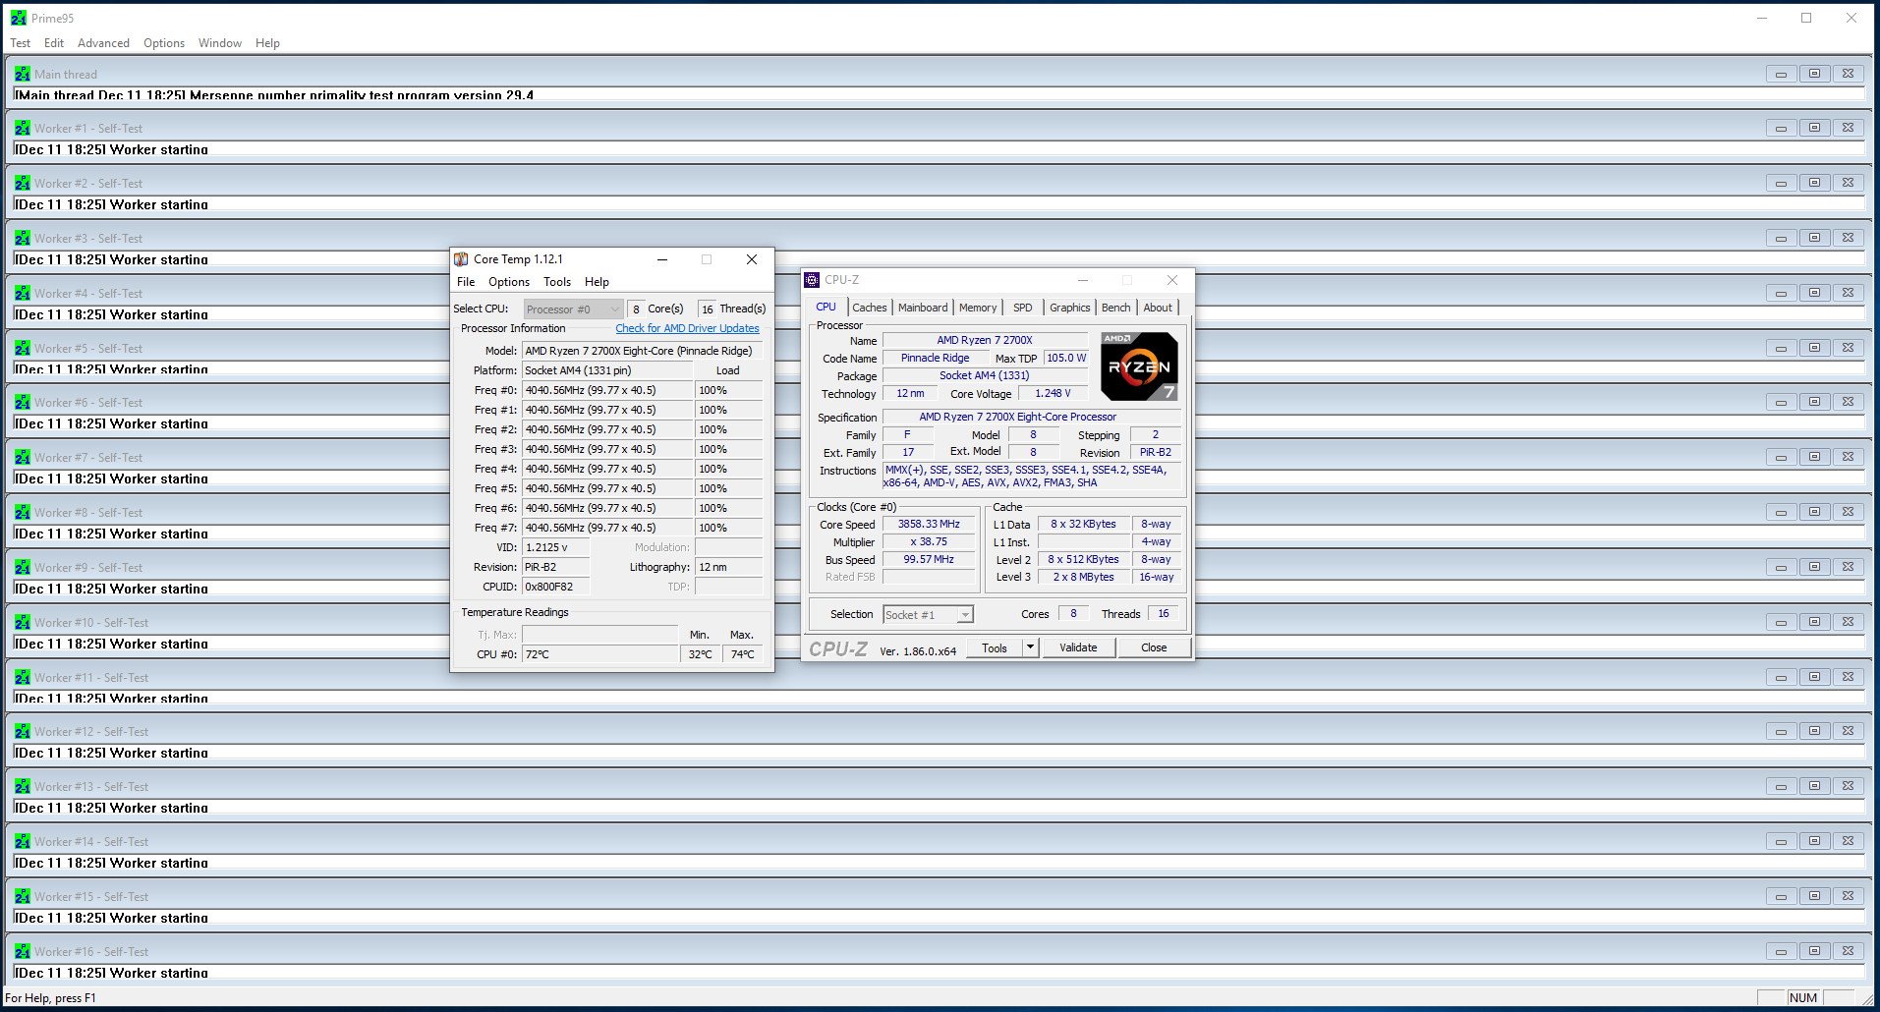Viewport: 1880px width, 1012px height.
Task: Restore the Worker #15 child window
Action: coord(1814,896)
